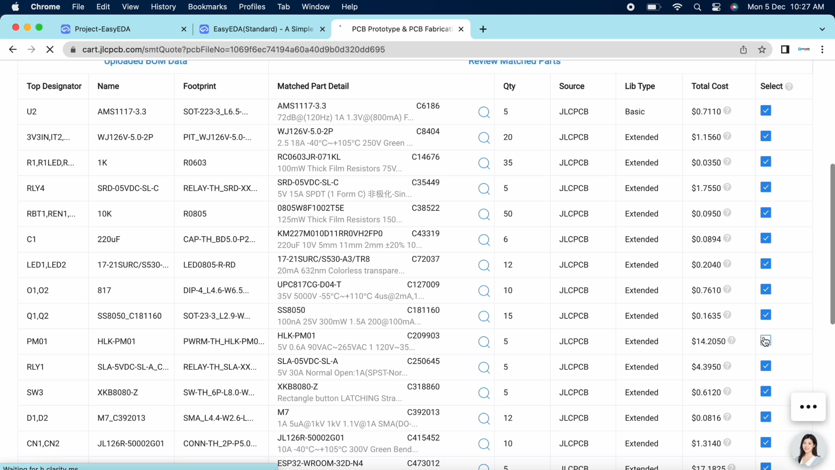The height and width of the screenshot is (470, 835).
Task: Click help icon beside $14.2050 cost
Action: [731, 340]
